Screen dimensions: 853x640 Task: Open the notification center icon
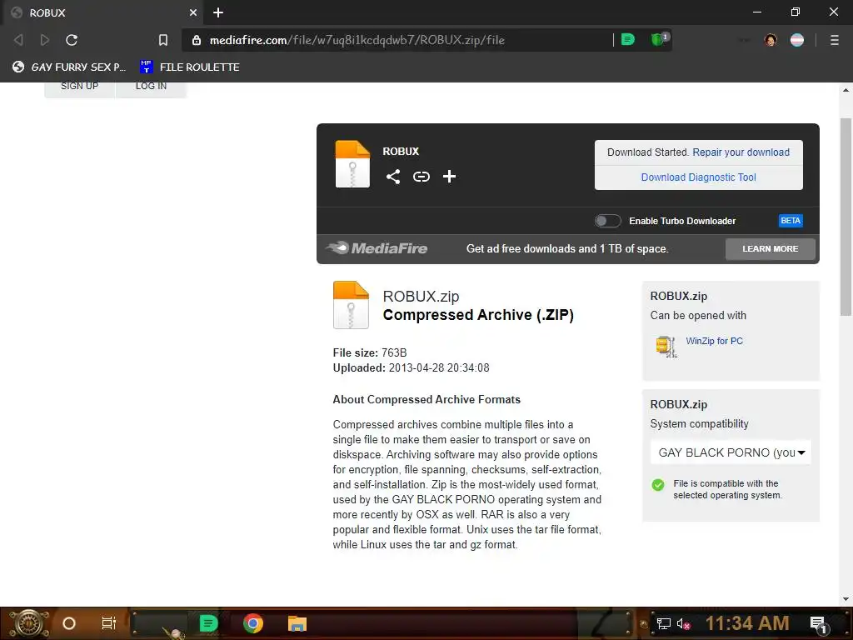coord(819,625)
